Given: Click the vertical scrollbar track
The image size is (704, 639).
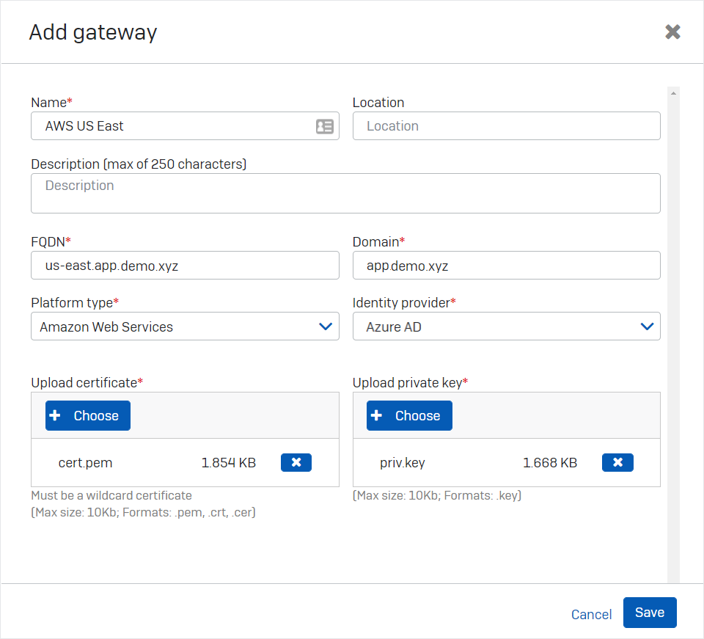Looking at the screenshot, I should click(673, 330).
